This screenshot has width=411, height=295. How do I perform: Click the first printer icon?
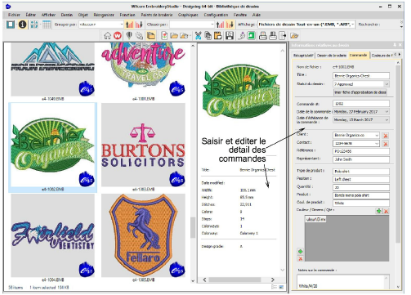coord(263,36)
